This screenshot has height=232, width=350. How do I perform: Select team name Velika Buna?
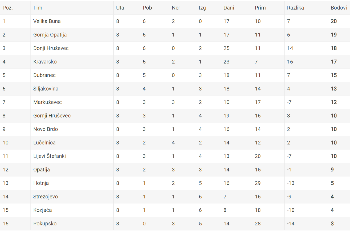pos(47,21)
